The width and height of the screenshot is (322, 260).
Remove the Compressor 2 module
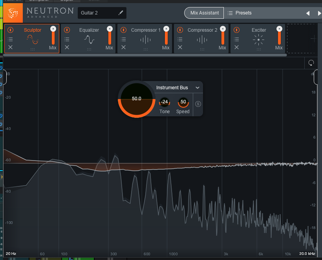pyautogui.click(x=180, y=47)
